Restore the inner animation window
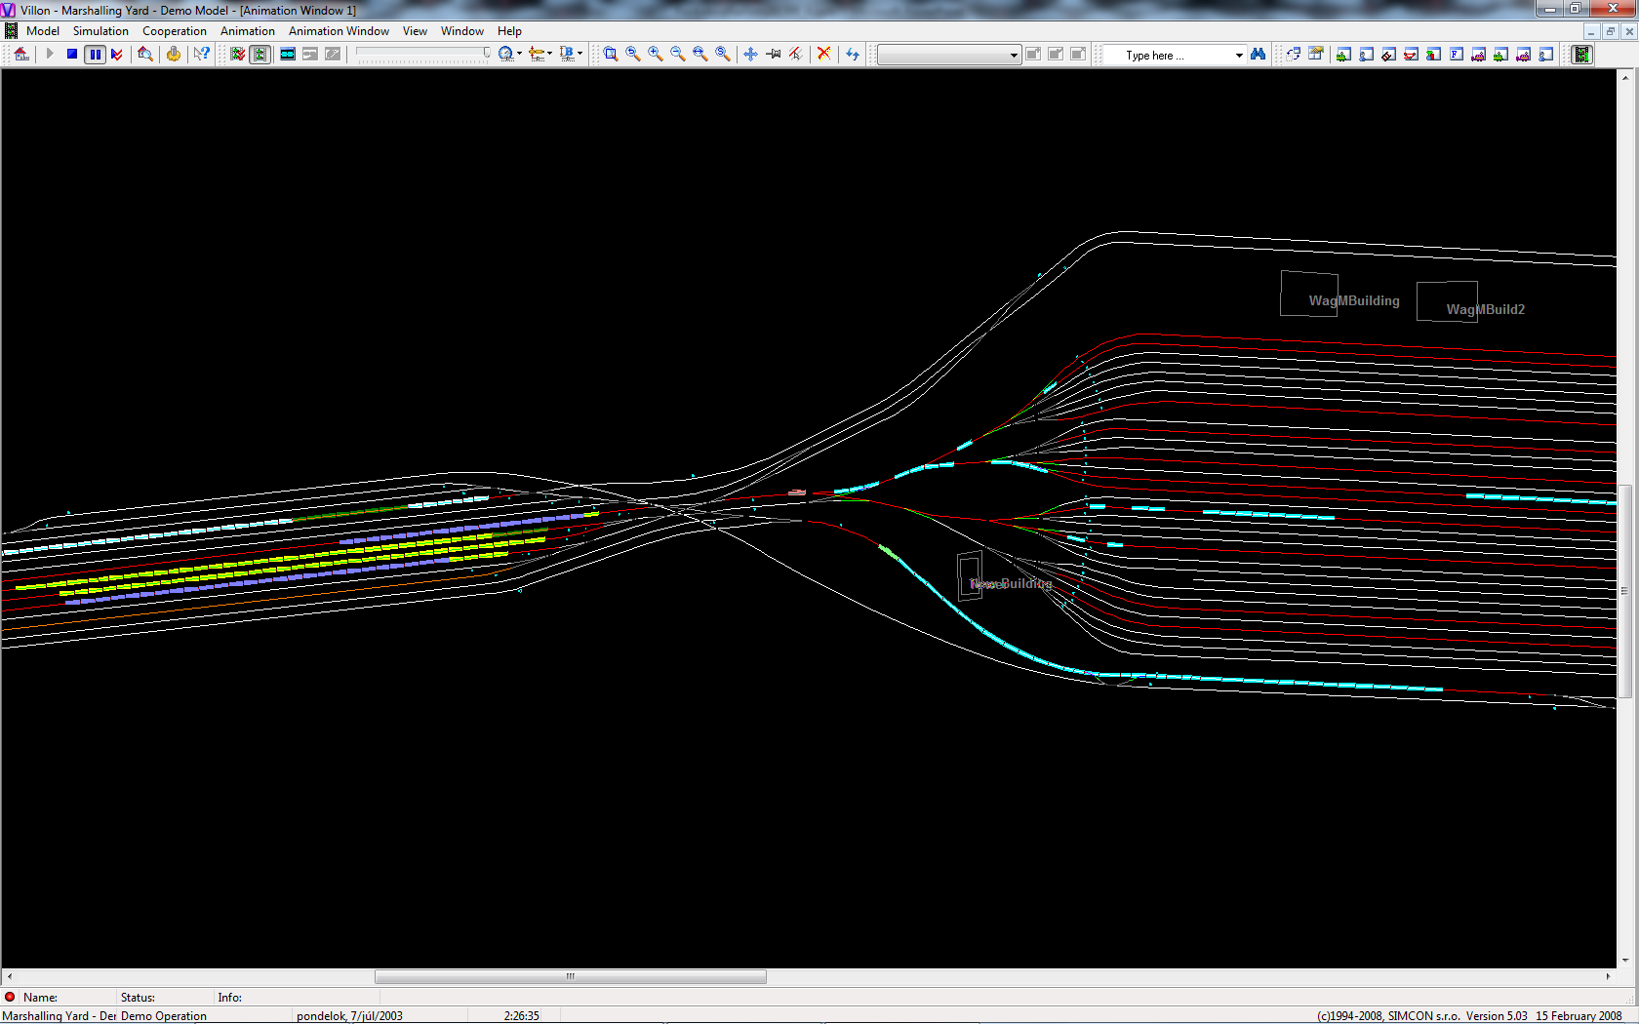This screenshot has width=1639, height=1024. click(x=1610, y=31)
